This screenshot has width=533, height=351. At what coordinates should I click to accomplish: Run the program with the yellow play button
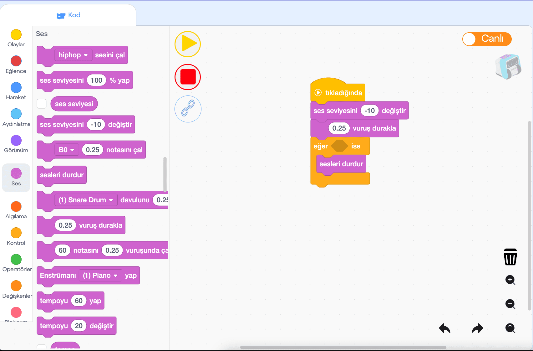pos(188,44)
